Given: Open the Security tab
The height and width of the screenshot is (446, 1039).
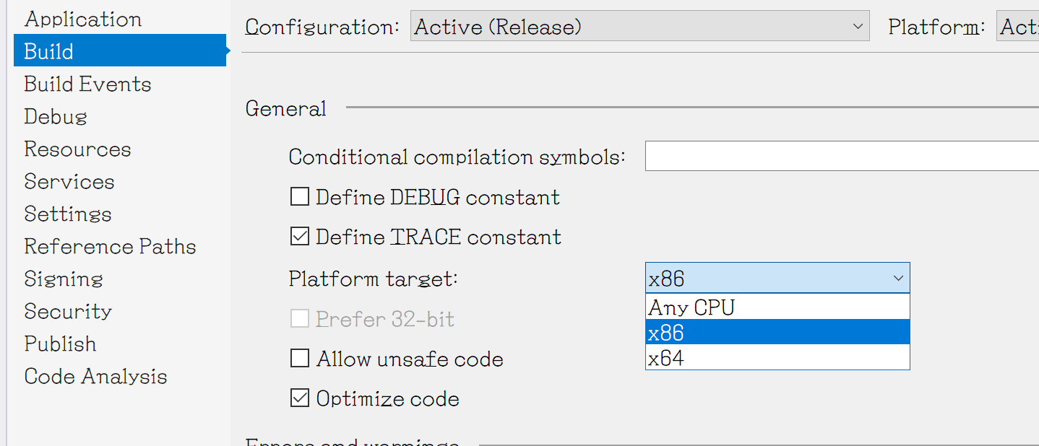Looking at the screenshot, I should pos(68,312).
